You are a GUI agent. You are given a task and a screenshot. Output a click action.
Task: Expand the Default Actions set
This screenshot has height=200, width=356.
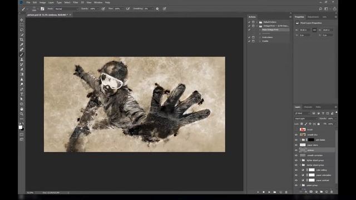click(x=257, y=22)
